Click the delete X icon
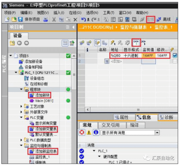The width and height of the screenshot is (180, 166). 75,20
